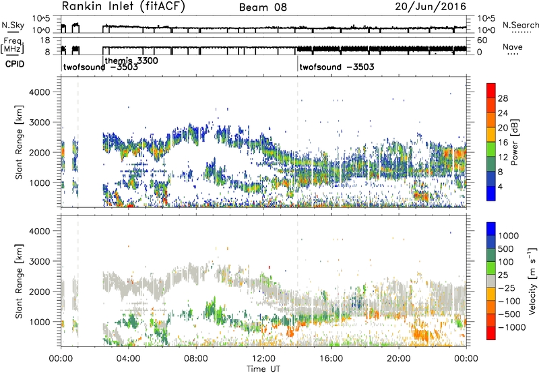Select the "Time UT" axis title
This screenshot has width=539, height=373.
tap(263, 369)
